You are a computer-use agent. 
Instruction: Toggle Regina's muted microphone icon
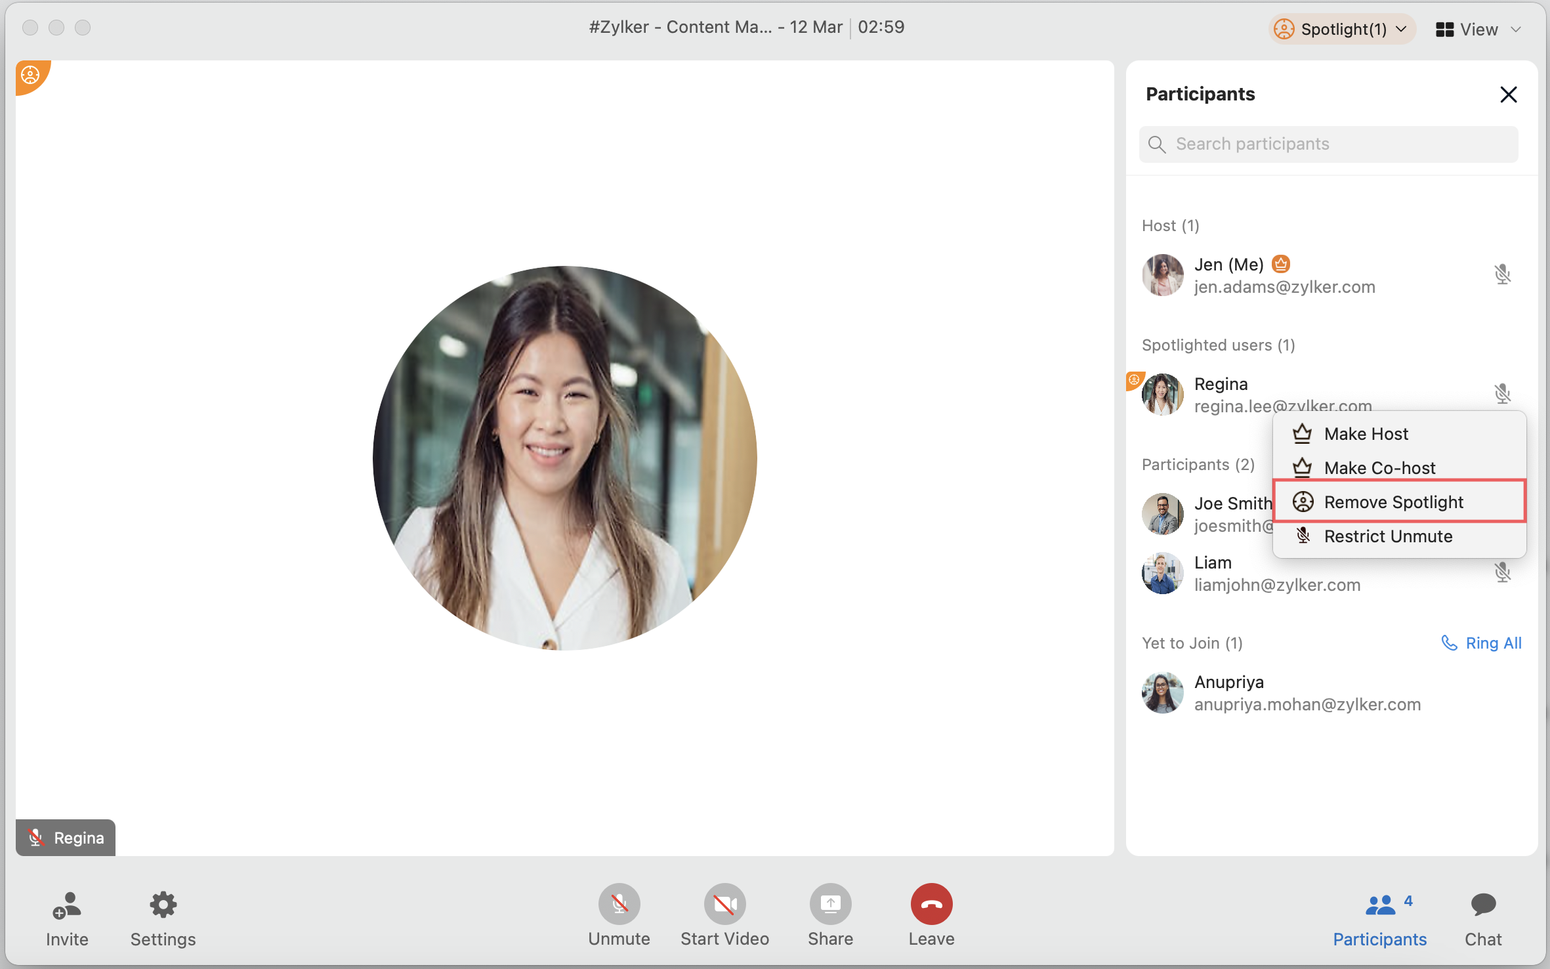pos(1502,393)
